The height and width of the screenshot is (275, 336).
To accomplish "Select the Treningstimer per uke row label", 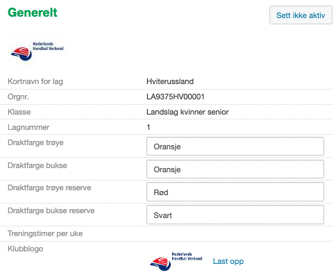I will click(x=45, y=233).
